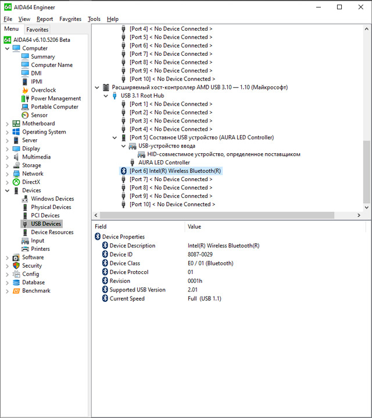This screenshot has height=418, width=372.
Task: Click the Config icon in tree
Action: click(x=16, y=274)
